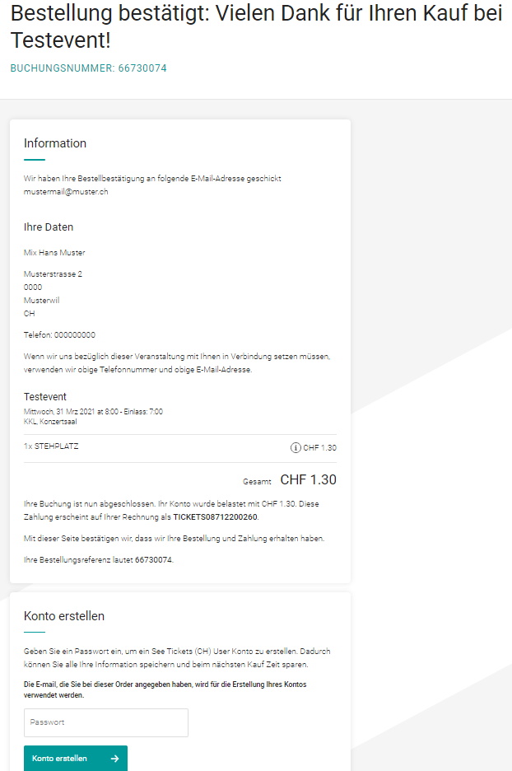The height and width of the screenshot is (771, 512).
Task: Click the Bestellungsreferenz lautet 66730074 sentence
Action: point(99,559)
